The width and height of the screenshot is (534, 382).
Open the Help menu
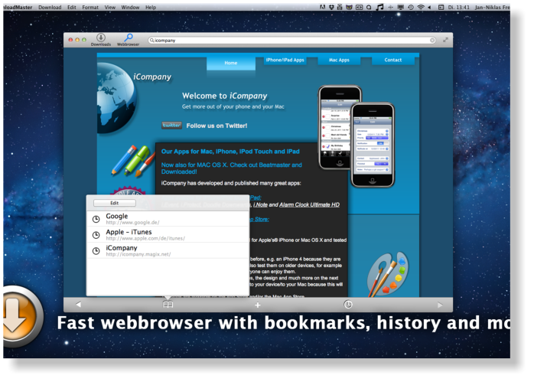coord(151,7)
